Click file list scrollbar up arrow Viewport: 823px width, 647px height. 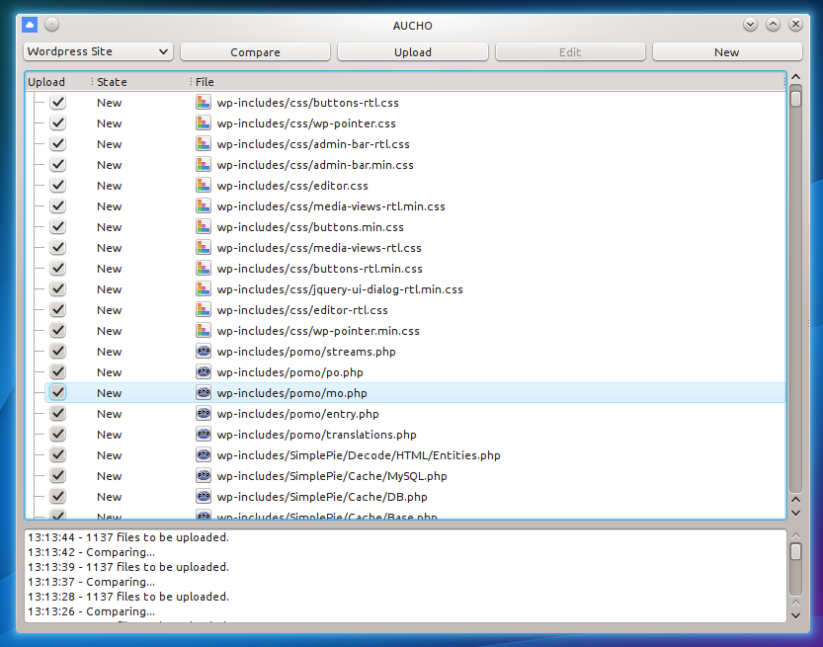795,77
